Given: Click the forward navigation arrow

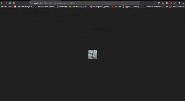Looking at the screenshot, I should 6,3.
